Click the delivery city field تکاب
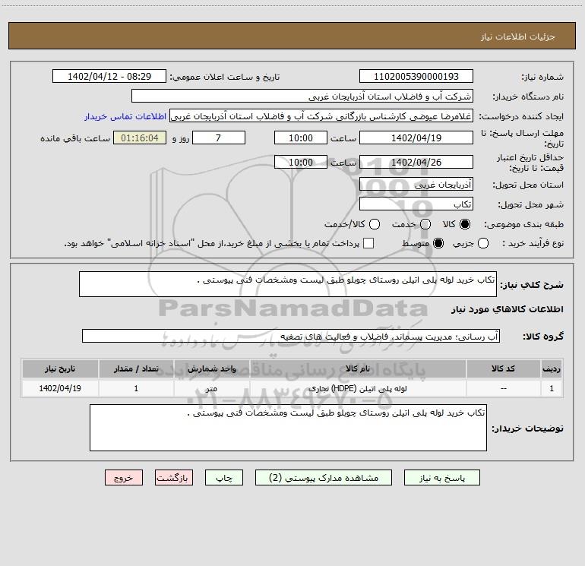This screenshot has height=566, width=585. pos(416,204)
